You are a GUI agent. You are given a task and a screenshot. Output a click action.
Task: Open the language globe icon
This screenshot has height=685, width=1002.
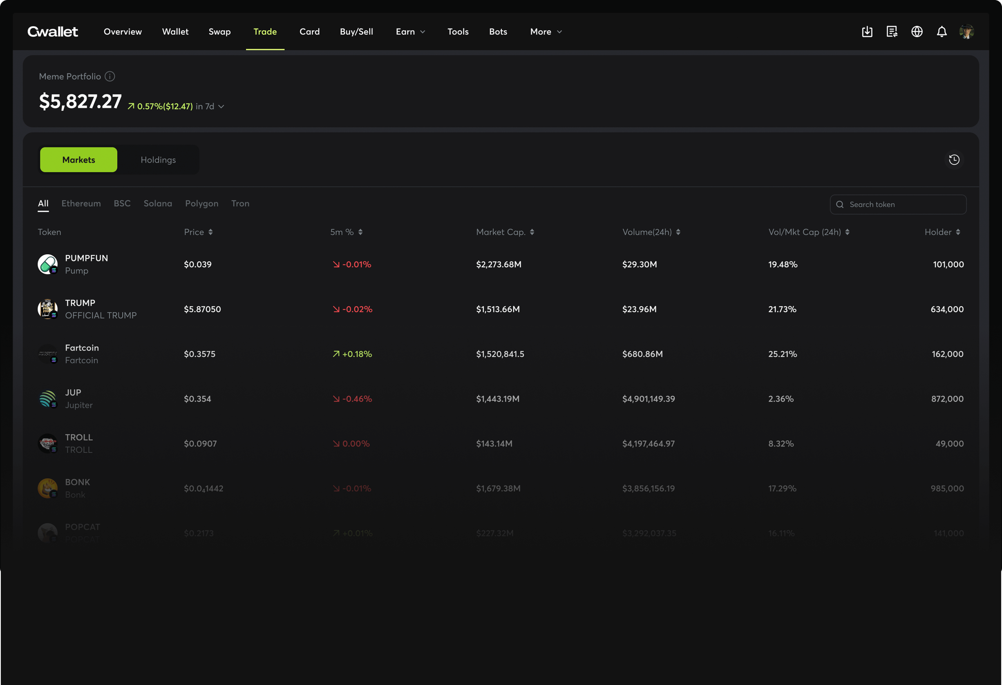pyautogui.click(x=917, y=31)
